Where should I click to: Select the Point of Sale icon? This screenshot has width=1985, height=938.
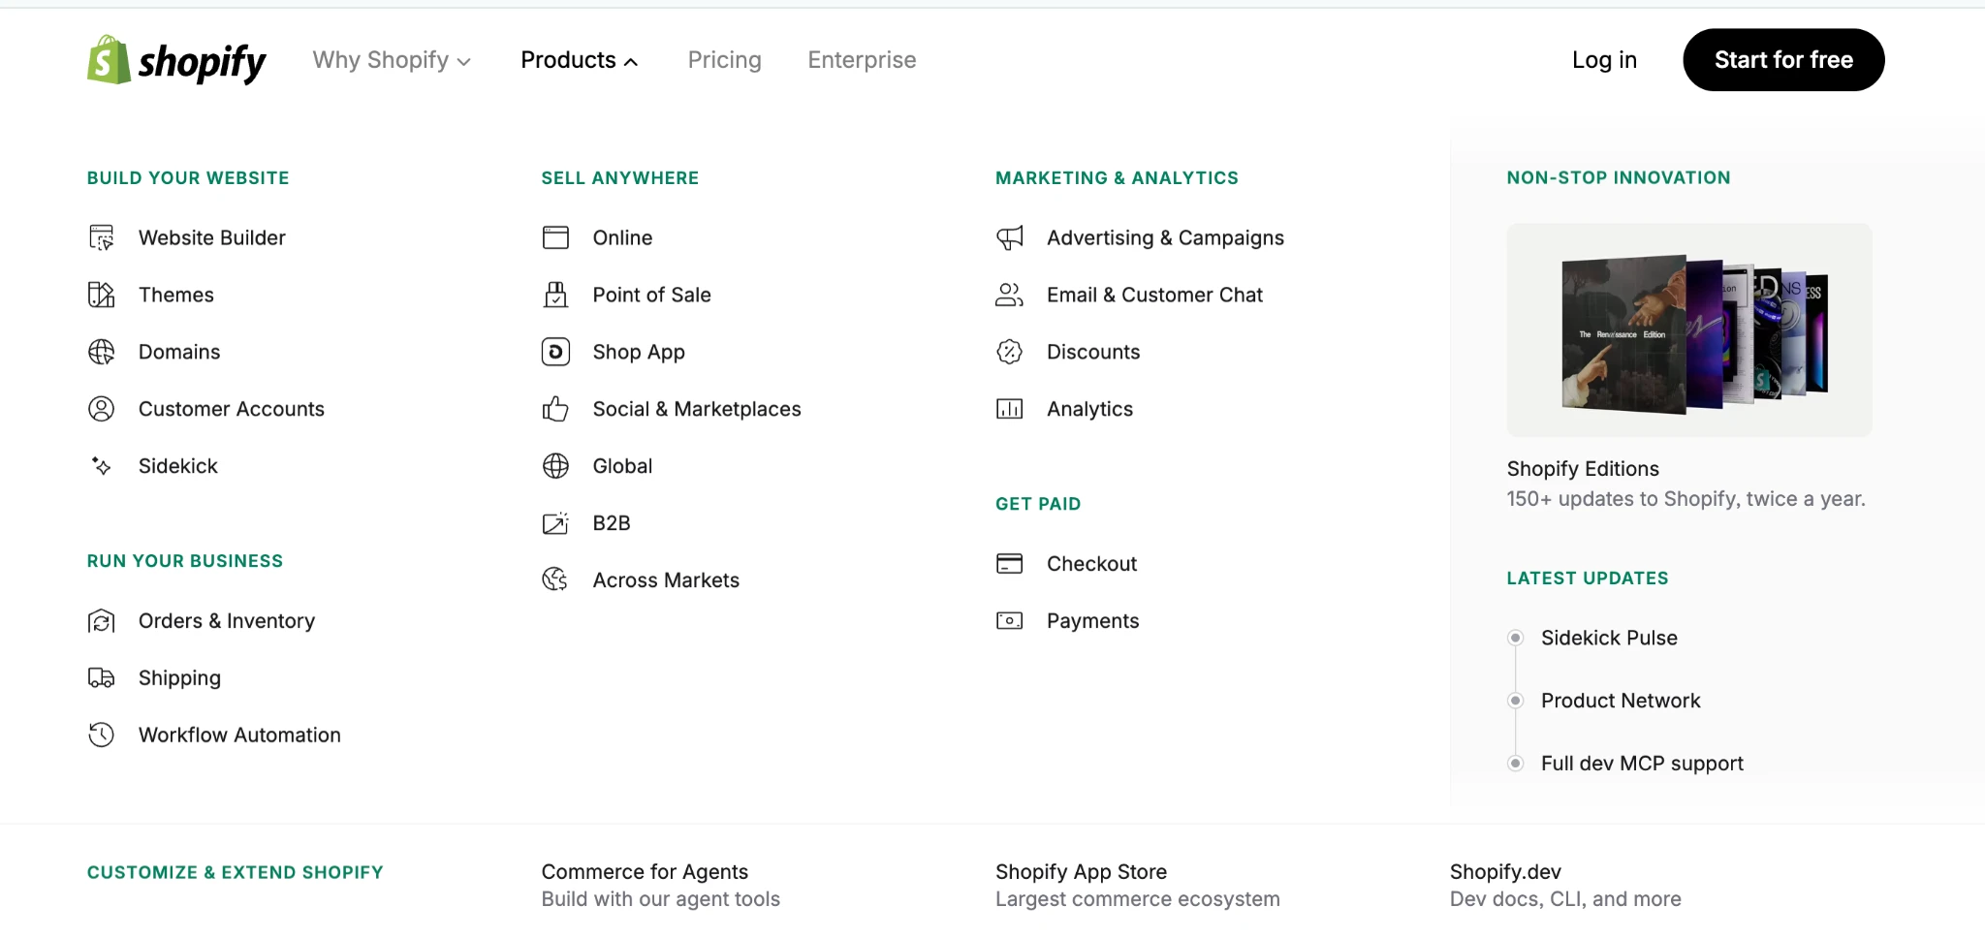tap(555, 294)
